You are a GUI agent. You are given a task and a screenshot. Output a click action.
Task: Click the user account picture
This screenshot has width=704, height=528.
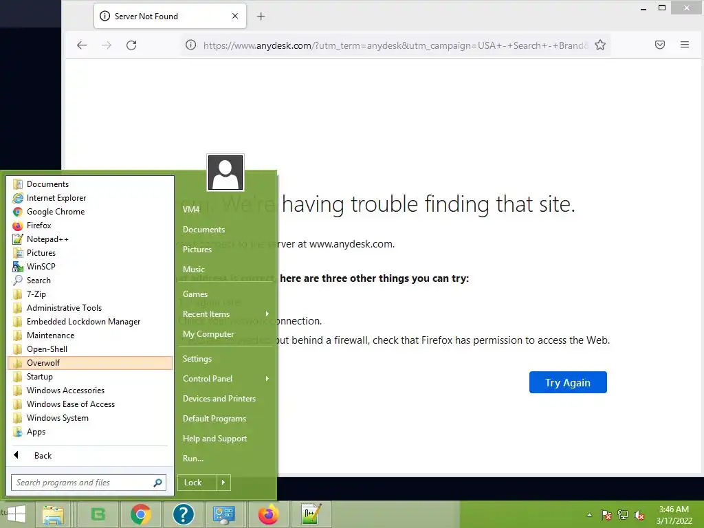point(225,173)
